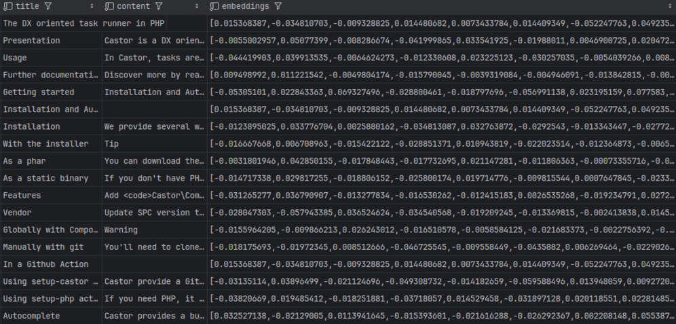Select content cell starting 'Castor provide a Git'

tap(154, 281)
